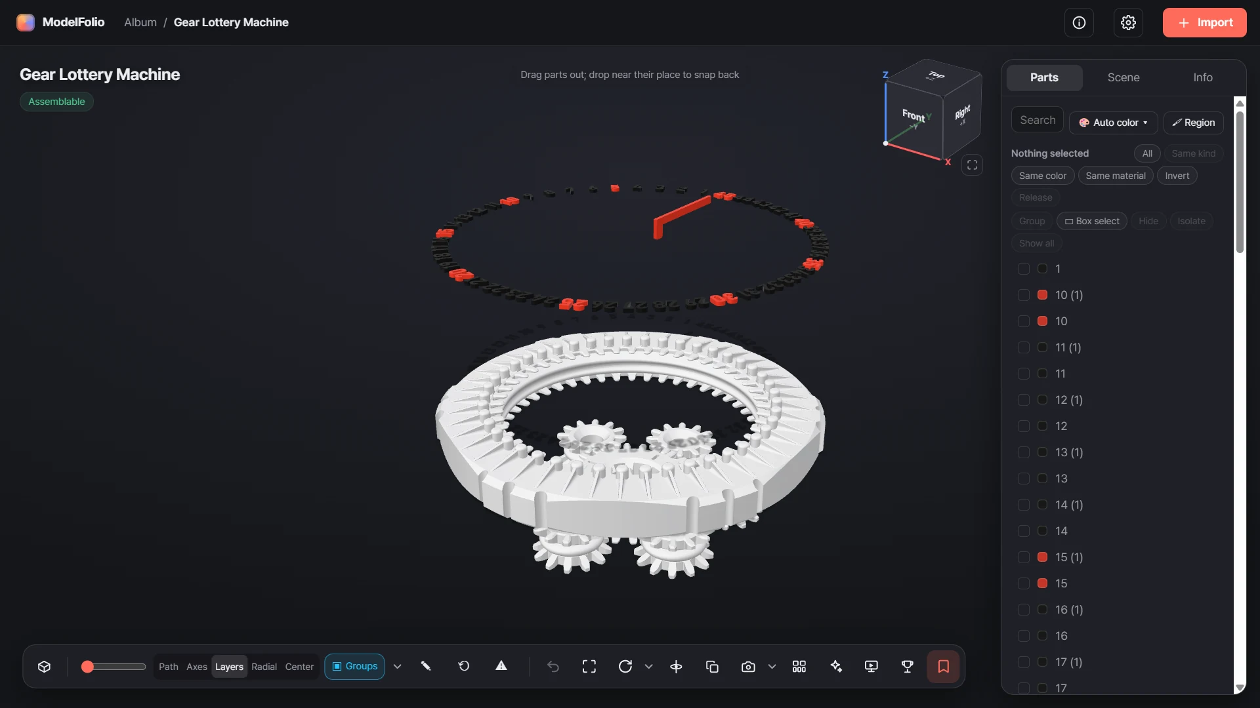This screenshot has width=1260, height=708.
Task: Expand the chevron next to the camera icon
Action: [772, 667]
